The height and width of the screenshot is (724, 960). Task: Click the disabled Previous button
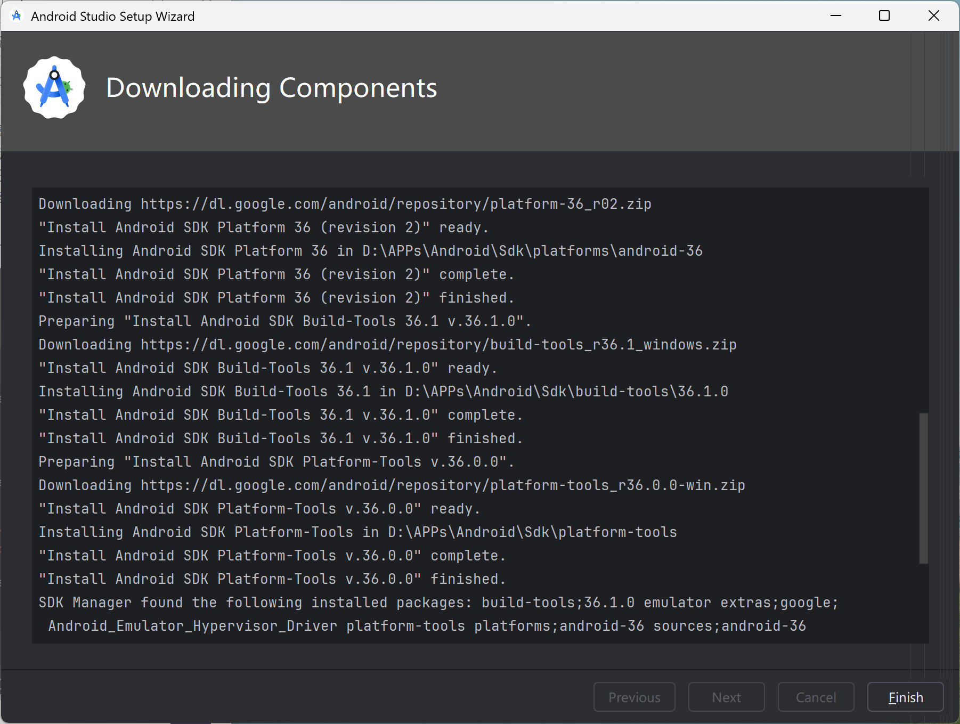click(x=634, y=697)
